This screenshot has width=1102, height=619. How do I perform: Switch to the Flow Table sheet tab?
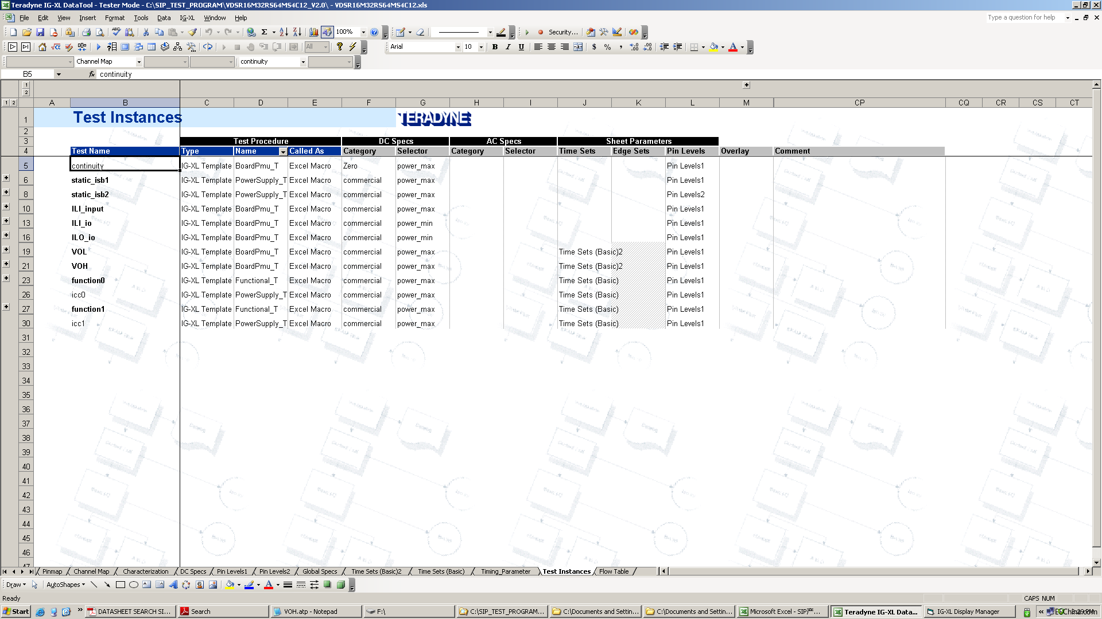pos(614,571)
